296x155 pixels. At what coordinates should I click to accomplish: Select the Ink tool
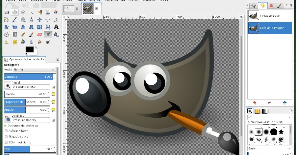(56, 34)
